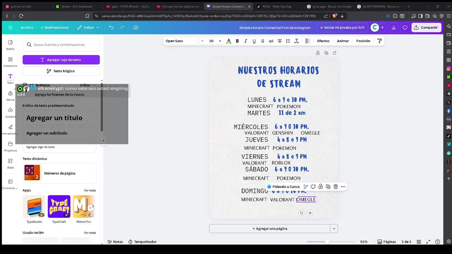Add a heading with Agregar un título
The width and height of the screenshot is (452, 254).
coord(59,118)
